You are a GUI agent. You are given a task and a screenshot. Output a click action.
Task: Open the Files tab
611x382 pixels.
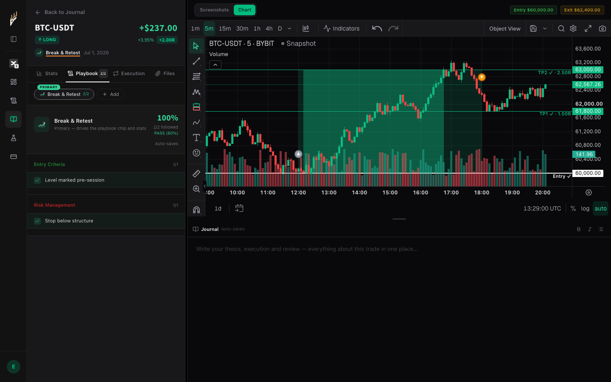[x=165, y=73]
